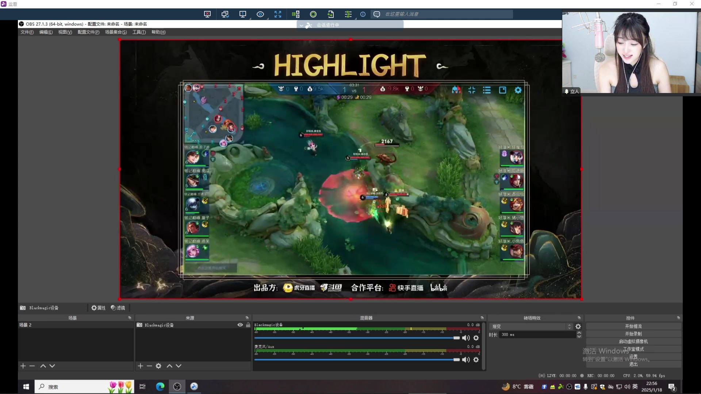The height and width of the screenshot is (394, 701).
Task: Pop out the 转场特效 transitions dock panel
Action: tap(579, 318)
